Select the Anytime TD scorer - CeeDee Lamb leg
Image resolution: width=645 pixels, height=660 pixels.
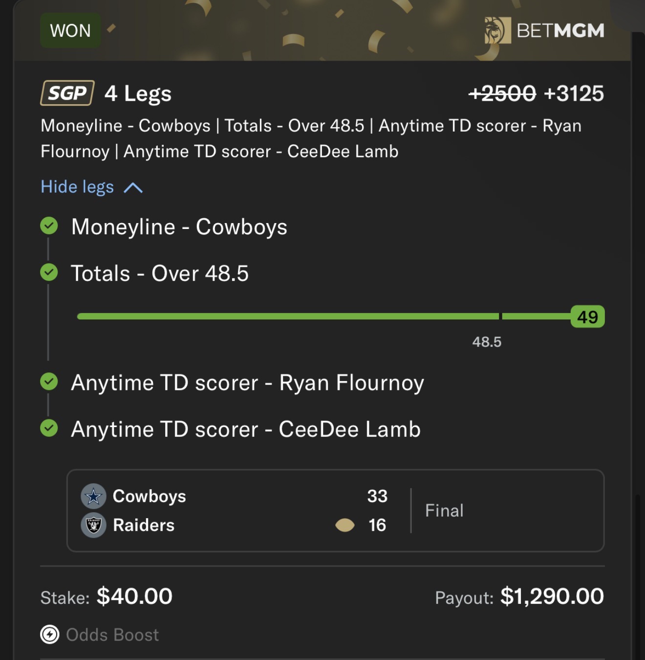[x=246, y=429]
